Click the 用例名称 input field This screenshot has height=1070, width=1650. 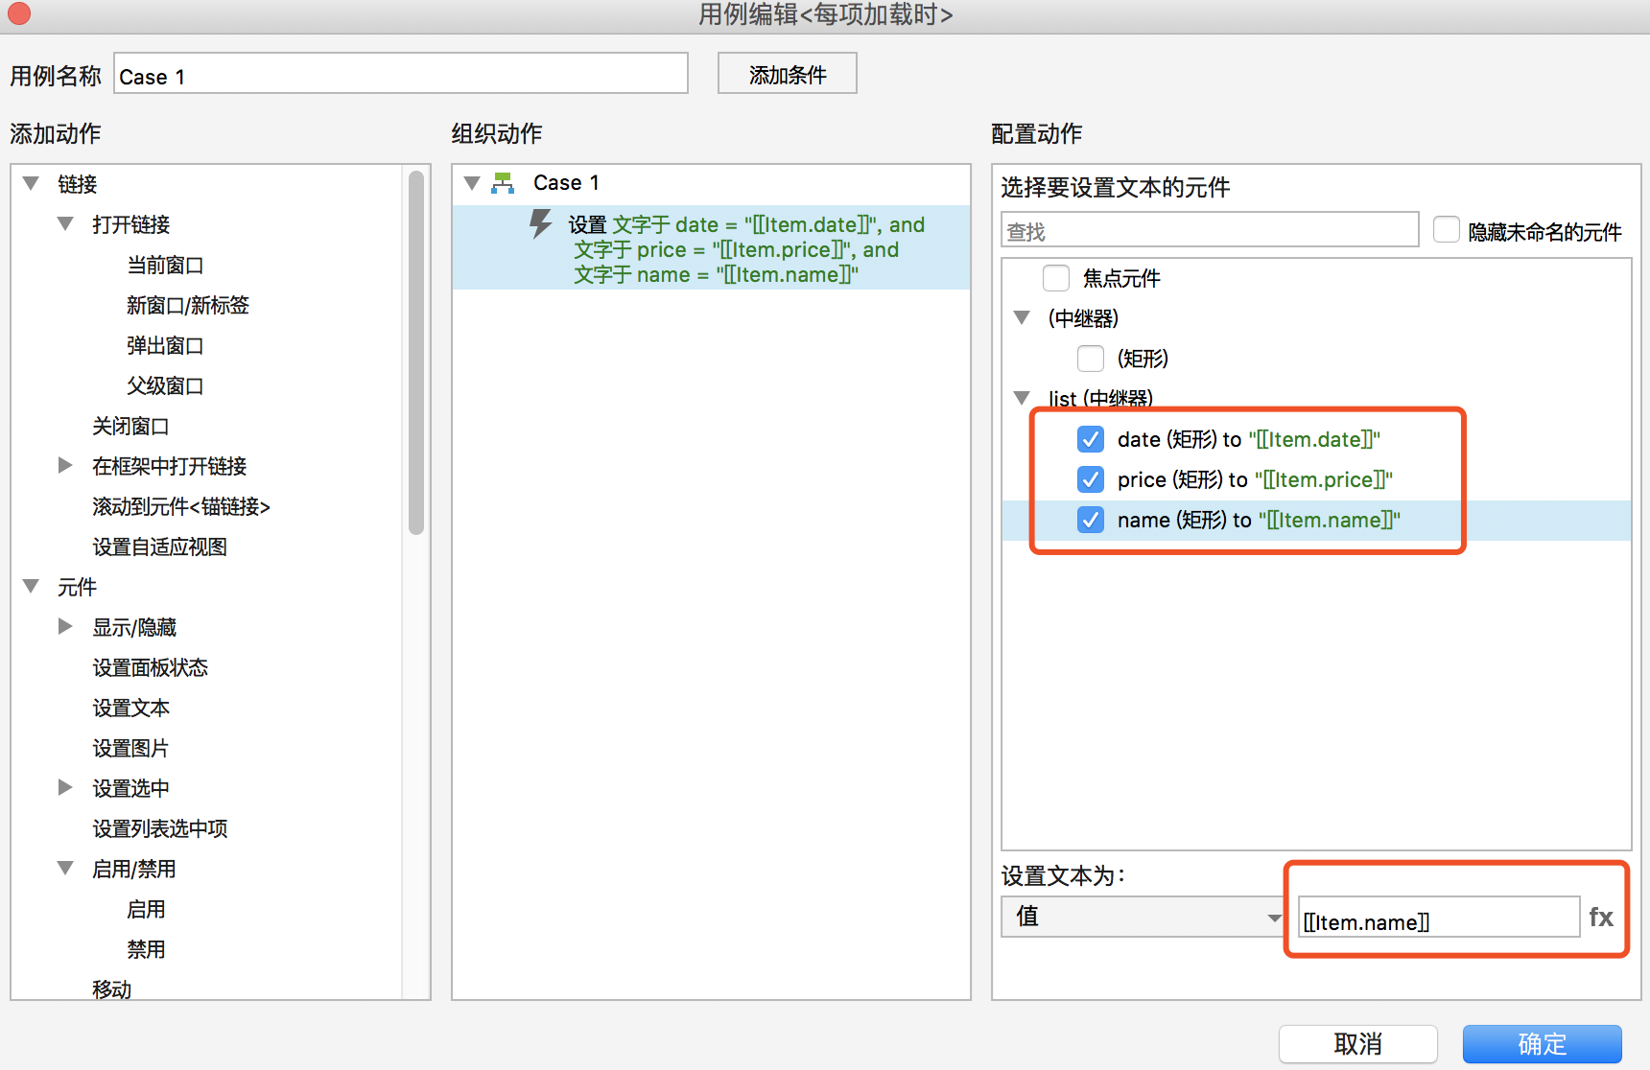coord(401,74)
